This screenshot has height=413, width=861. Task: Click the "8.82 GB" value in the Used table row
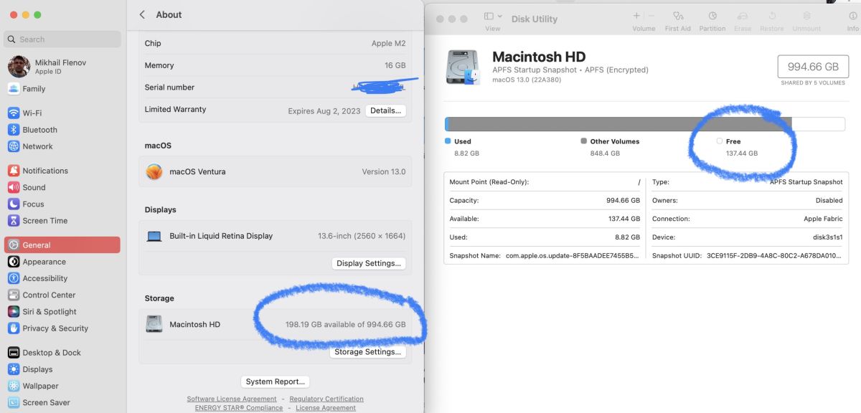coord(627,237)
